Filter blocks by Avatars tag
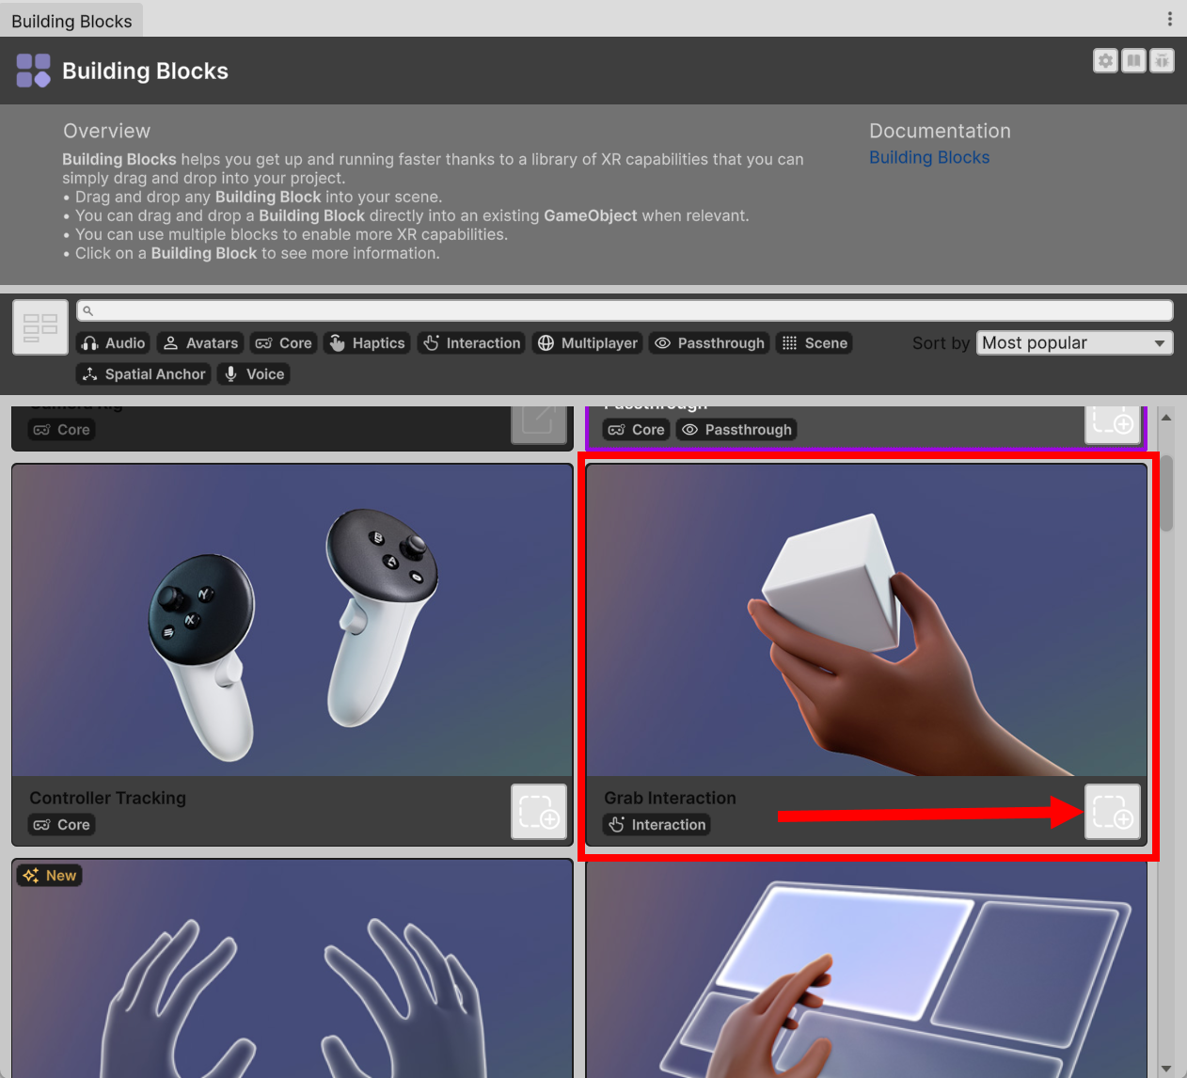The height and width of the screenshot is (1078, 1187). (x=200, y=343)
